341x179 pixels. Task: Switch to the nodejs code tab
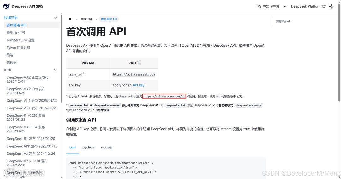pyautogui.click(x=107, y=147)
